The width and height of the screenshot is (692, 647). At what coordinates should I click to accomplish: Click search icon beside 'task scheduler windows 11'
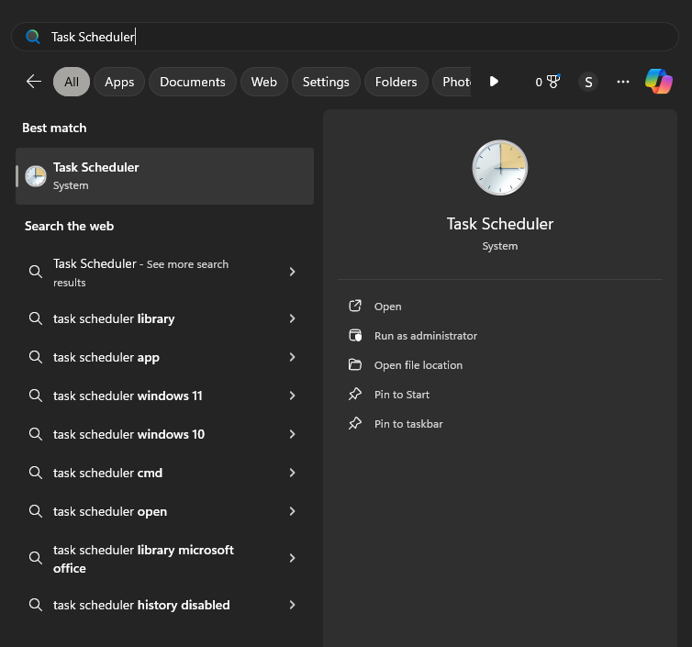point(36,396)
